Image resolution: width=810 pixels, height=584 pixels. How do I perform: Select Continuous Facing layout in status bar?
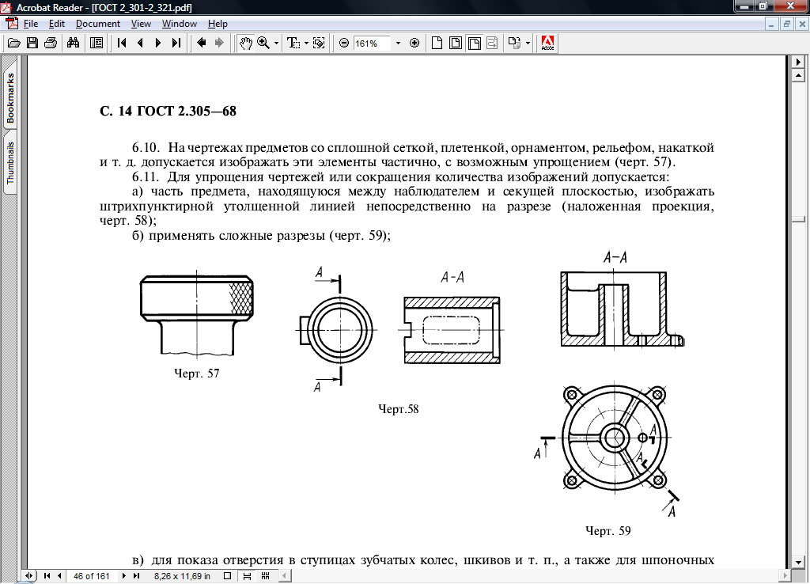pos(266,576)
